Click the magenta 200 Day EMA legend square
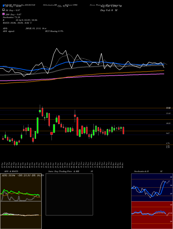This screenshot has width=173, height=229. click(x=3, y=14)
